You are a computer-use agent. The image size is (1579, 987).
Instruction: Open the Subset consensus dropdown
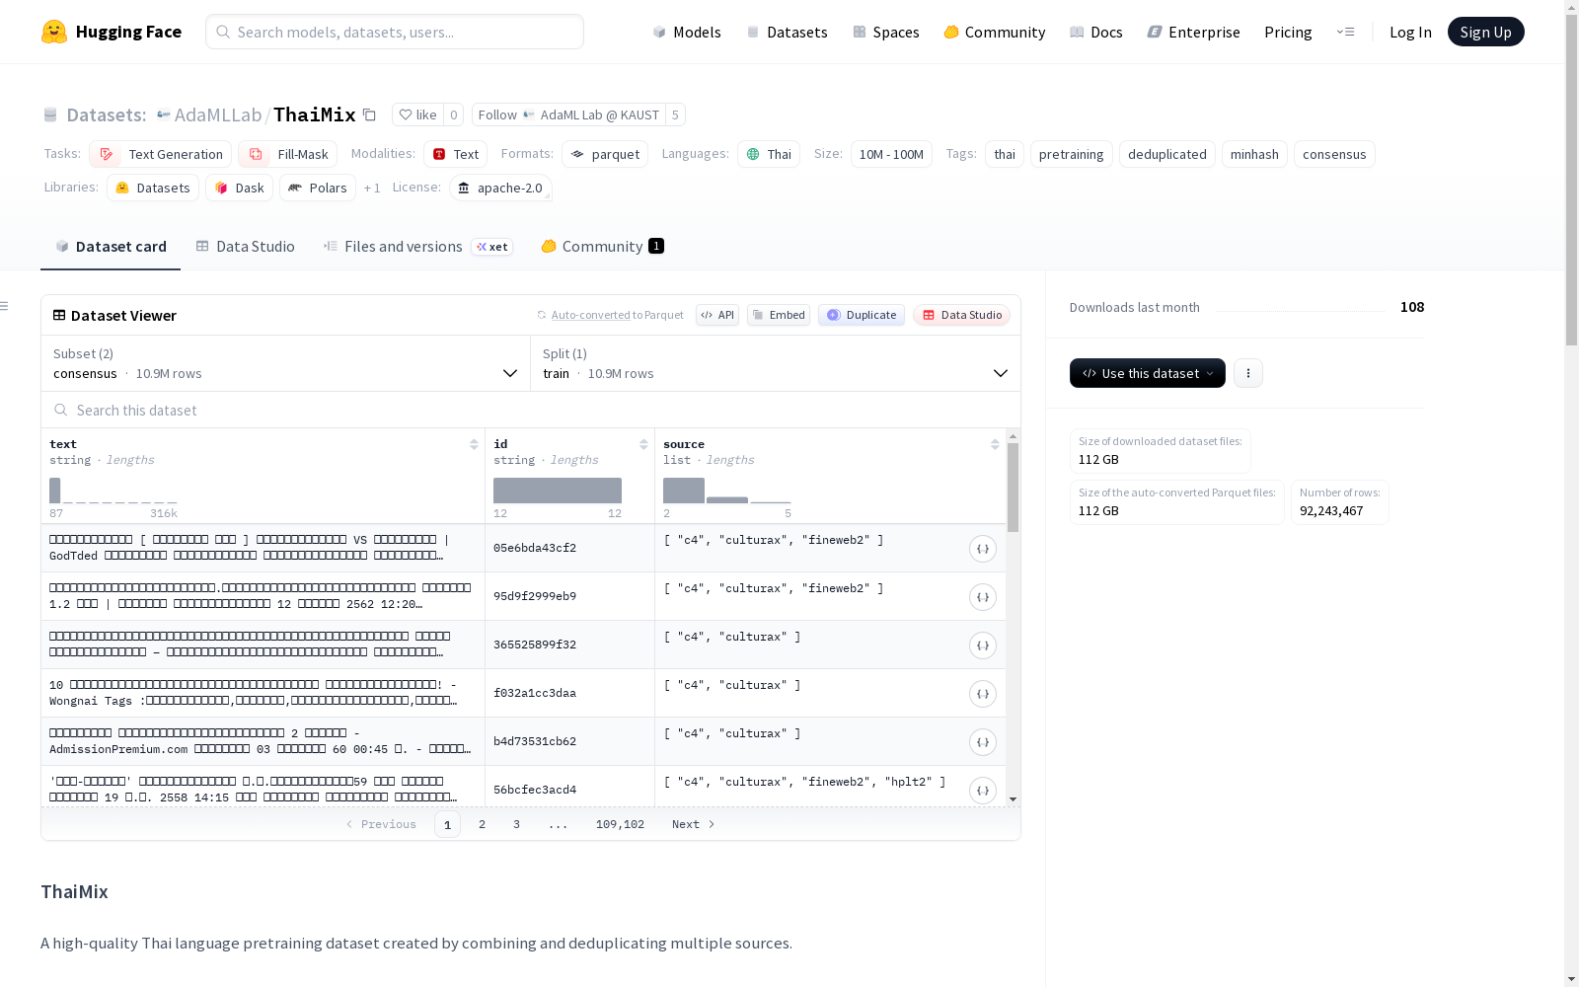tap(285, 363)
